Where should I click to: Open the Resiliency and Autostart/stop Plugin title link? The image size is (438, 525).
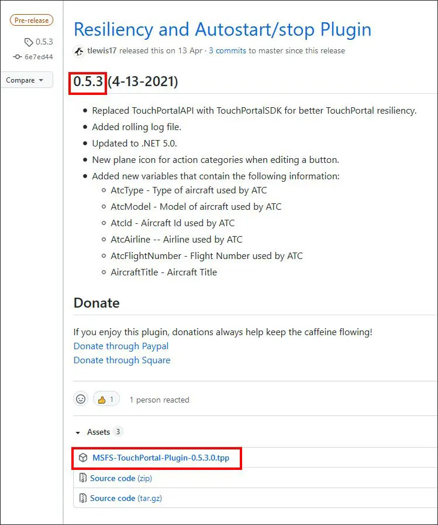(222, 29)
